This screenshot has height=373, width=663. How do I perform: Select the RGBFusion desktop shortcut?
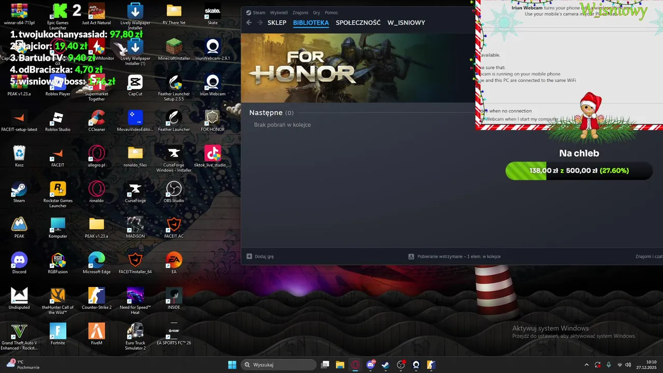pos(58,263)
